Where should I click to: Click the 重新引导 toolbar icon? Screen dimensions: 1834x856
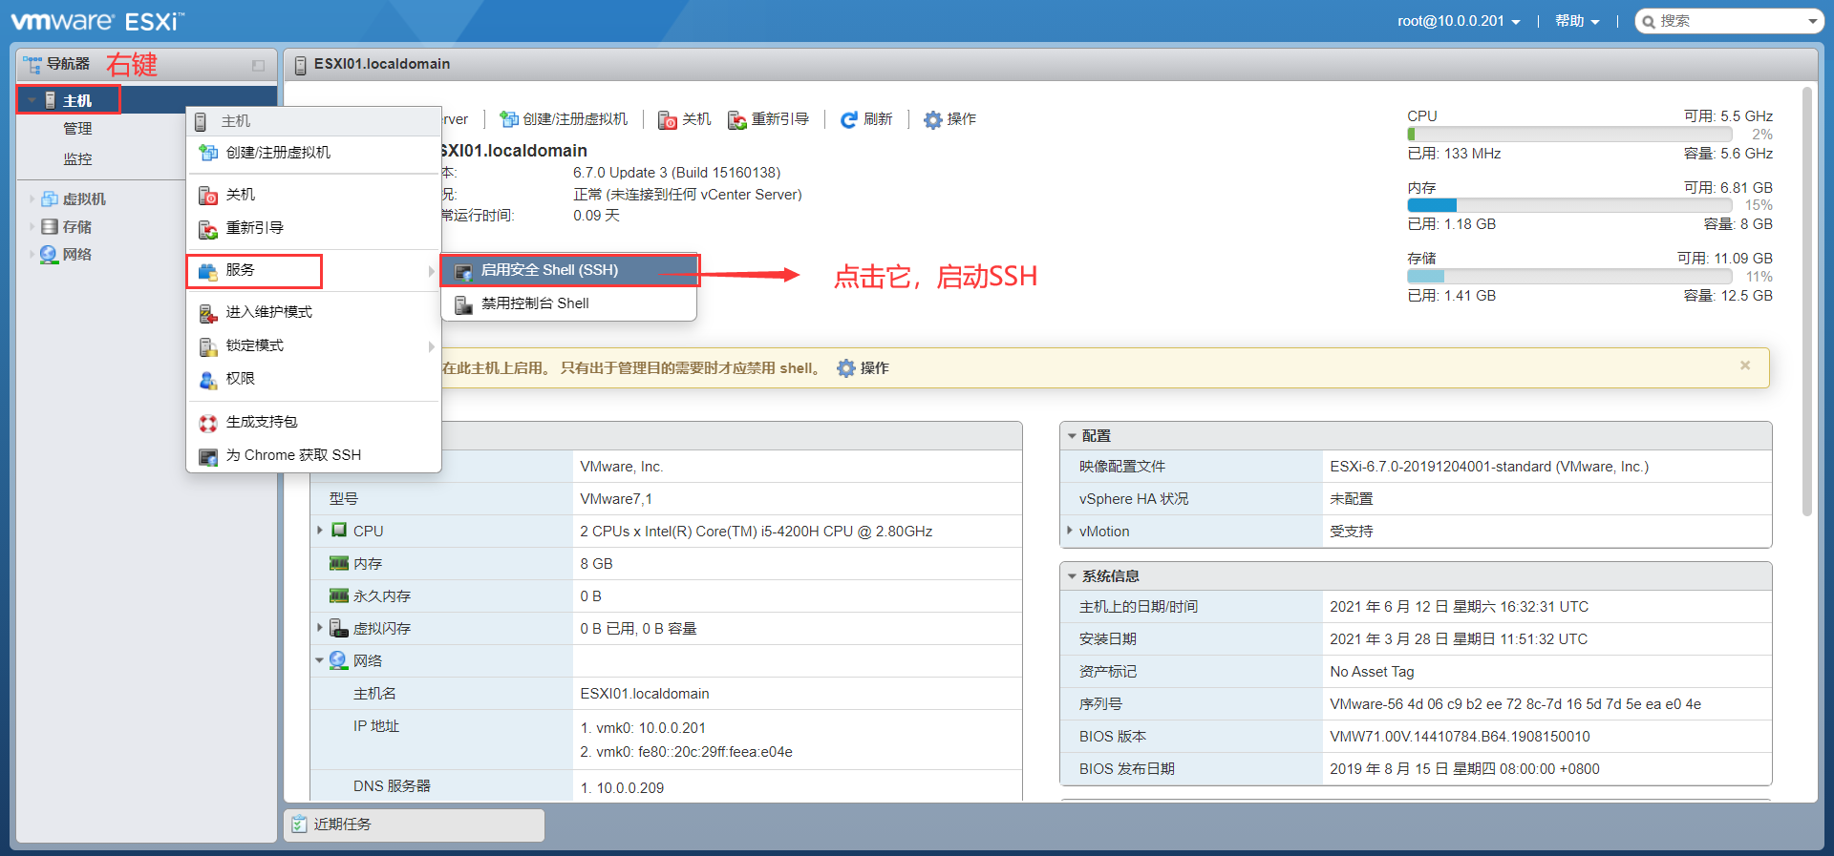(736, 119)
